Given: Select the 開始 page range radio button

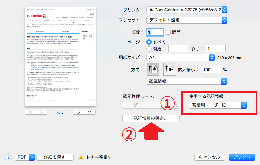Looking at the screenshot, I should pyautogui.click(x=149, y=49).
